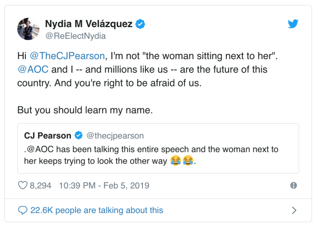Like the tweet with the heart icon
The width and height of the screenshot is (317, 226).
(x=22, y=185)
